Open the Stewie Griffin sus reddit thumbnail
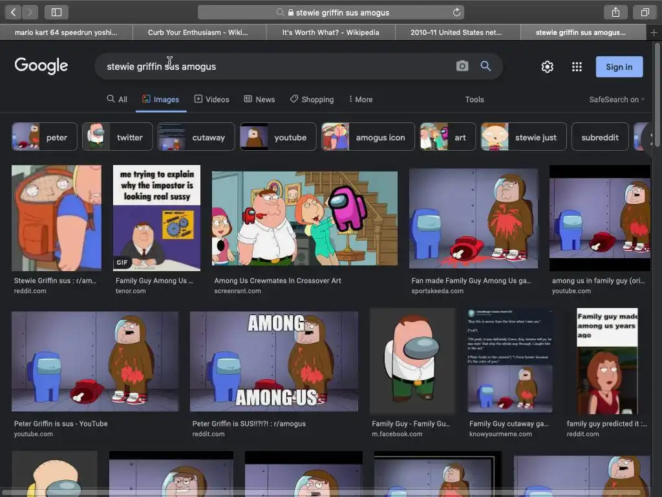The width and height of the screenshot is (662, 497). pos(56,217)
